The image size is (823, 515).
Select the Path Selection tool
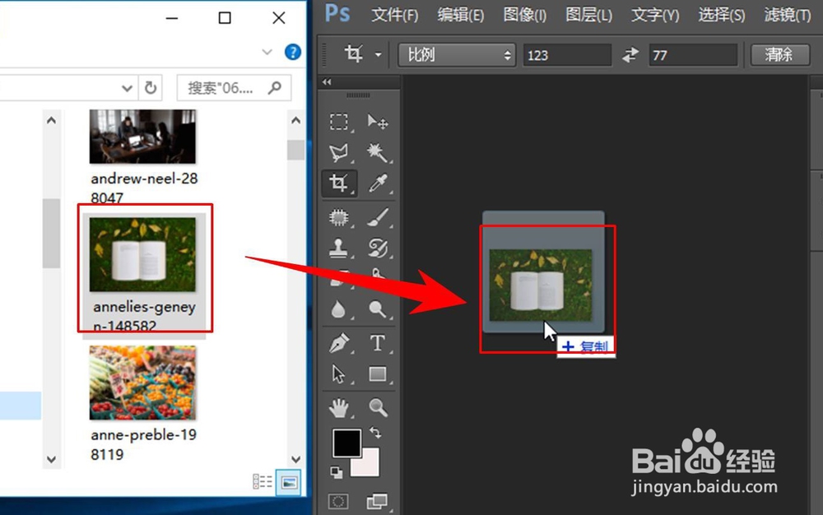pyautogui.click(x=339, y=374)
